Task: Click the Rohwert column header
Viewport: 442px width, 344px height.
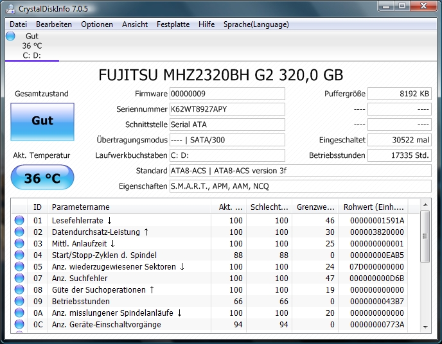Action: [x=373, y=207]
